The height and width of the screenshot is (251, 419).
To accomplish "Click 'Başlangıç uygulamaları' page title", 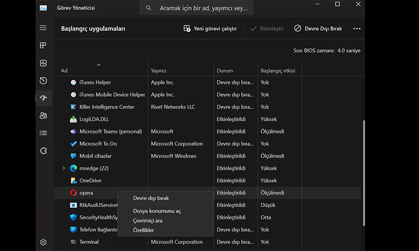I will (x=93, y=29).
